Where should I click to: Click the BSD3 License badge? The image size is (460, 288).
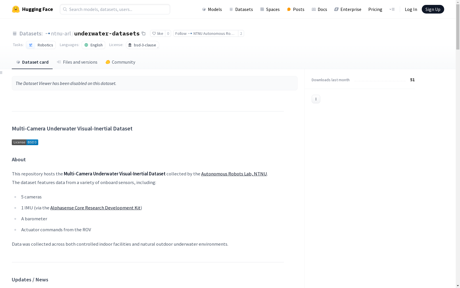tap(25, 142)
